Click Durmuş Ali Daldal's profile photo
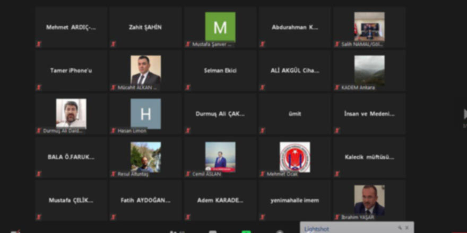 tap(71, 113)
